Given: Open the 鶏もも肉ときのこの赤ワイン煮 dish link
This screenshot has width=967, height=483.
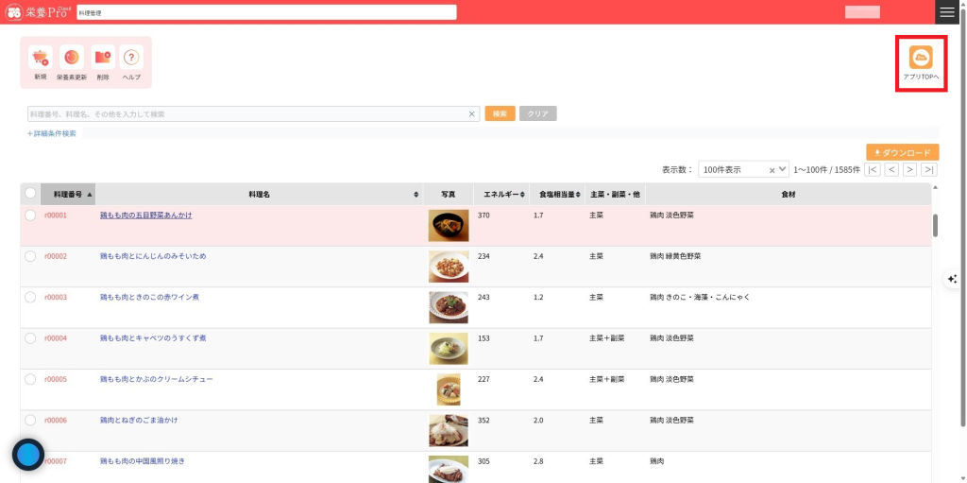Looking at the screenshot, I should click(149, 297).
